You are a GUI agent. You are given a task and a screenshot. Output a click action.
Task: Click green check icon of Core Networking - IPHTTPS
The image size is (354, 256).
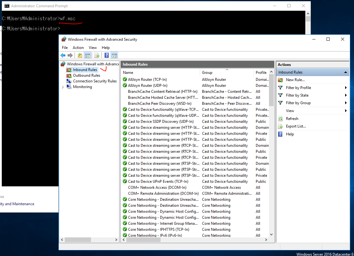[125, 229]
